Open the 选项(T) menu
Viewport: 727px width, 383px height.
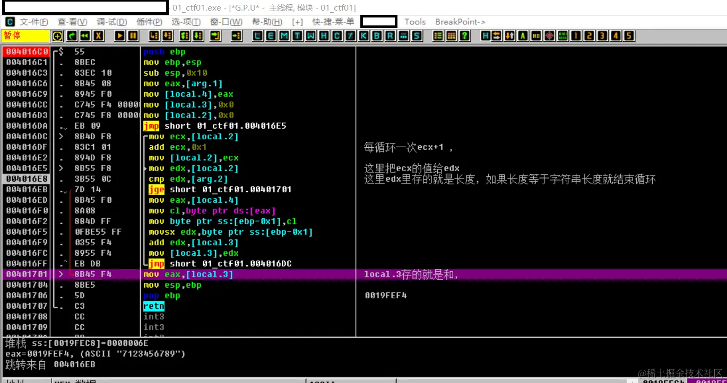click(186, 22)
